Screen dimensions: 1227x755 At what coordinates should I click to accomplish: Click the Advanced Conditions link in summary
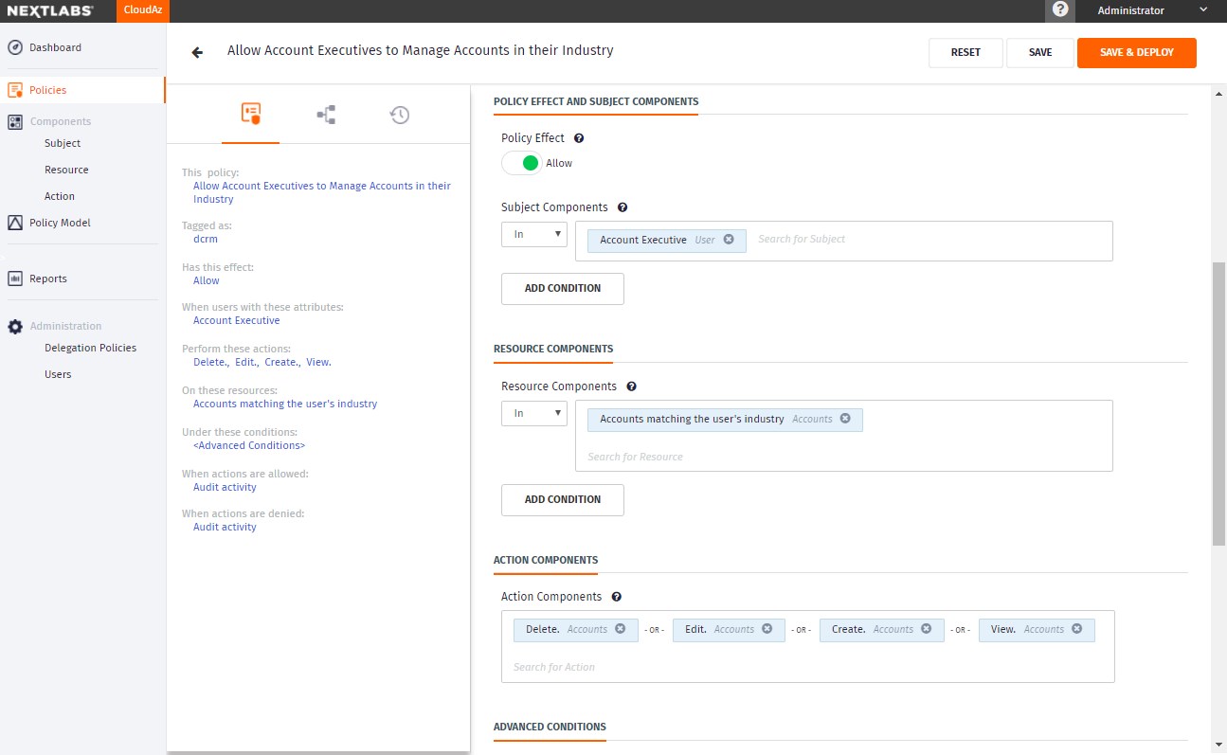pos(249,445)
